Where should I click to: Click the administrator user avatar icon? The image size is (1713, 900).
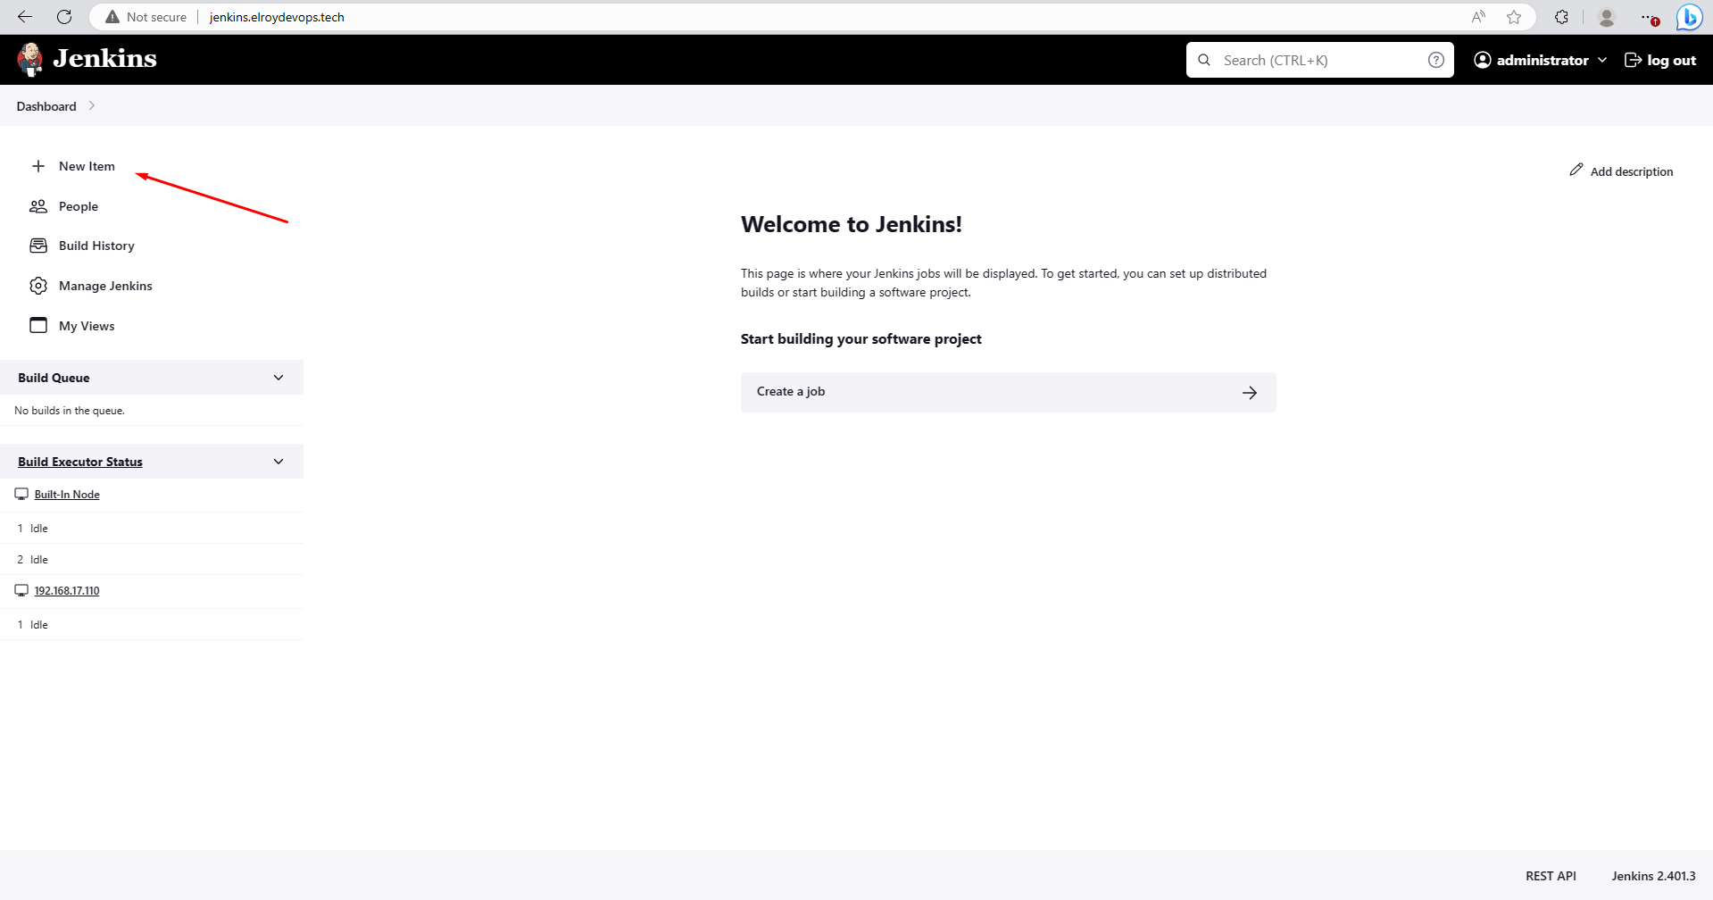(x=1483, y=60)
